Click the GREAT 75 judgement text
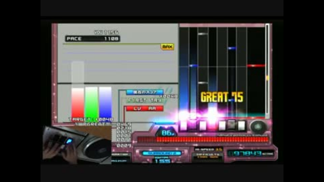Screen dimensions: 324x182 point(222,97)
